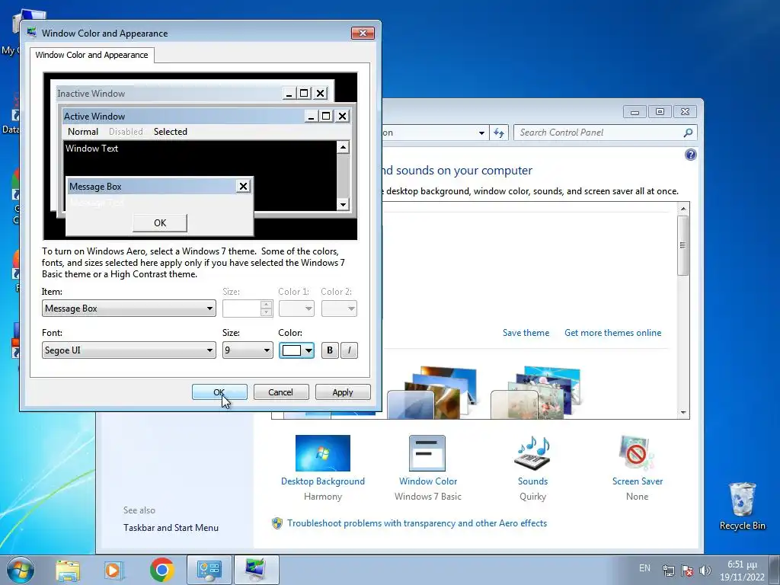Viewport: 780px width, 585px height.
Task: Click the volume icon in system tray
Action: 705,570
